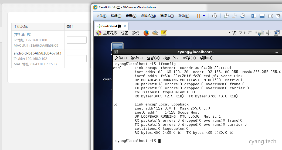Screen dimensions: 282x150
Task: Take a snapshot of the virtual machine
Action: click(226, 16)
